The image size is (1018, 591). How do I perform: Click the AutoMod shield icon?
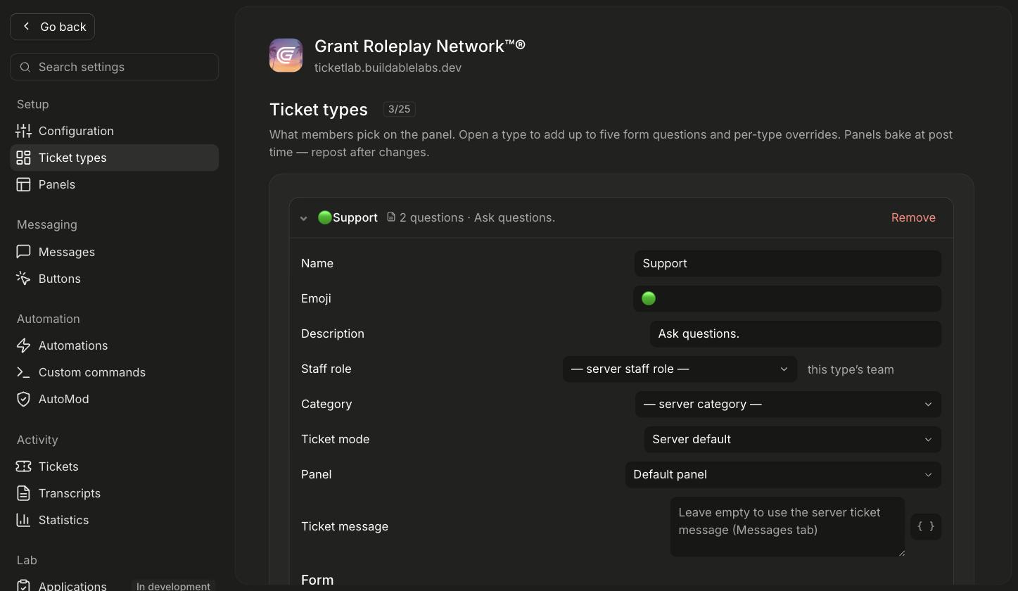[x=23, y=399]
